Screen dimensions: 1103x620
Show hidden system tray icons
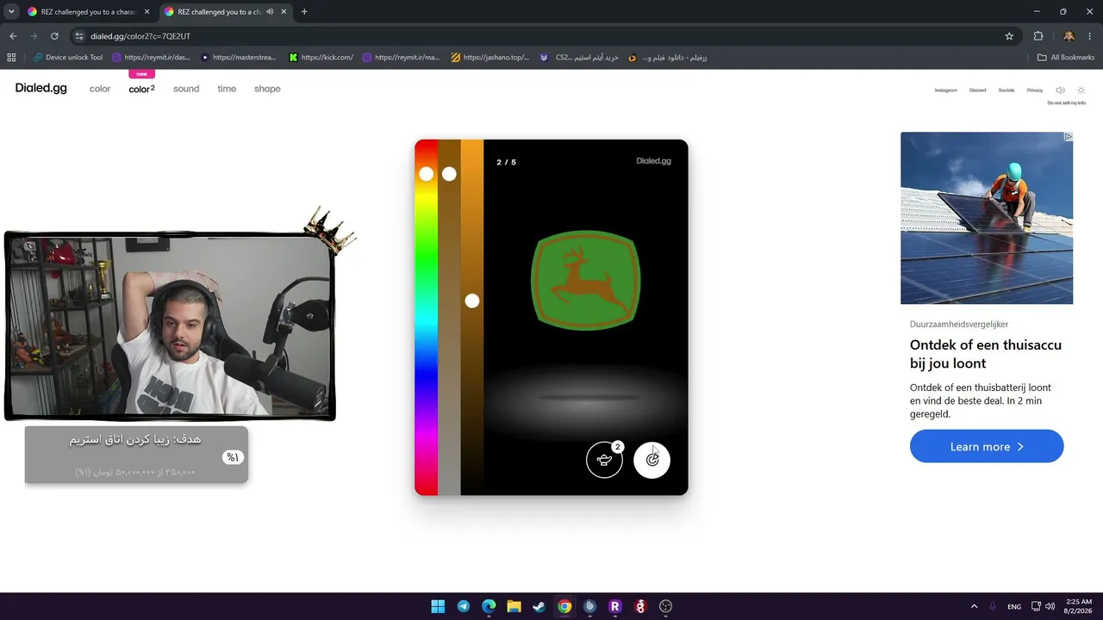[974, 606]
